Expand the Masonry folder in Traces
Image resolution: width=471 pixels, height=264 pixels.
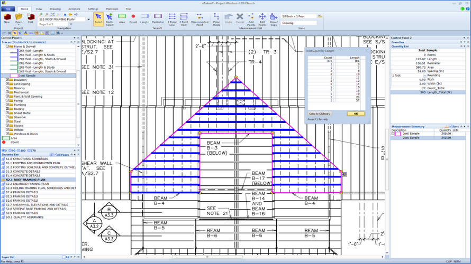point(7,88)
